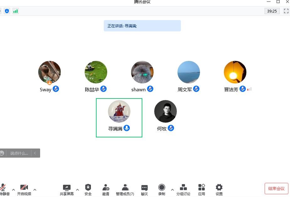Expand the arrow beside 共享屏幕
The height and width of the screenshot is (197, 290).
(x=77, y=189)
